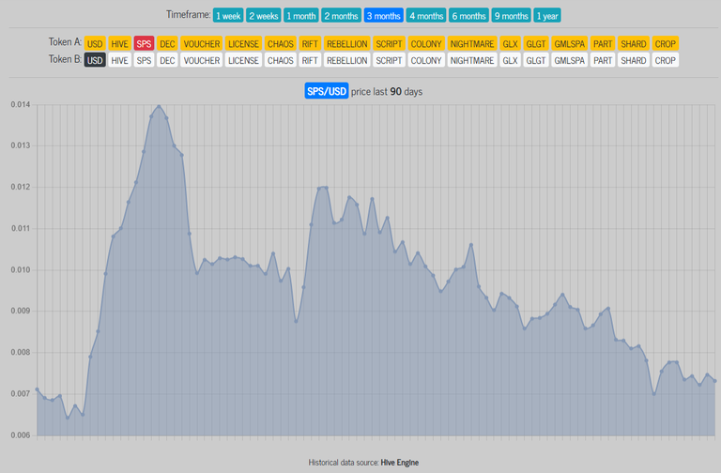Open the Hive Engine data source link
Screen dimensions: 721x473
coord(400,463)
